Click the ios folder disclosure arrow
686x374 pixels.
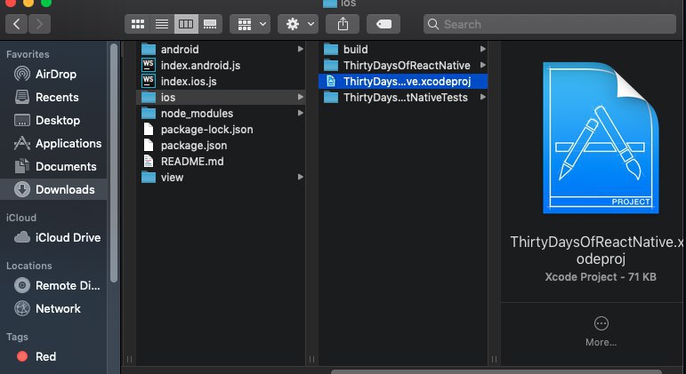click(301, 97)
